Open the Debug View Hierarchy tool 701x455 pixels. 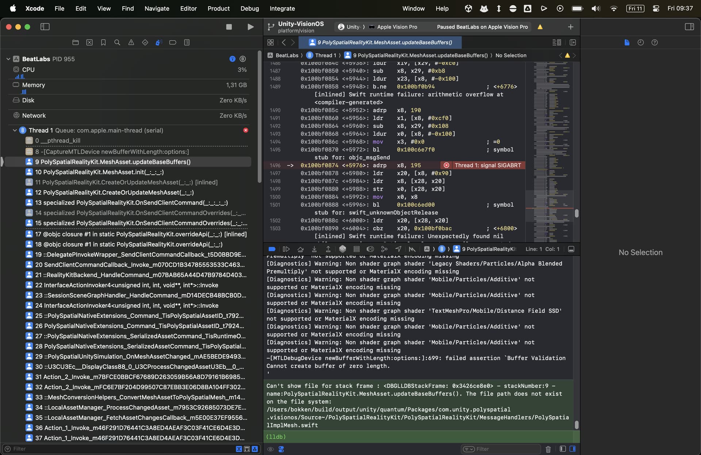342,249
